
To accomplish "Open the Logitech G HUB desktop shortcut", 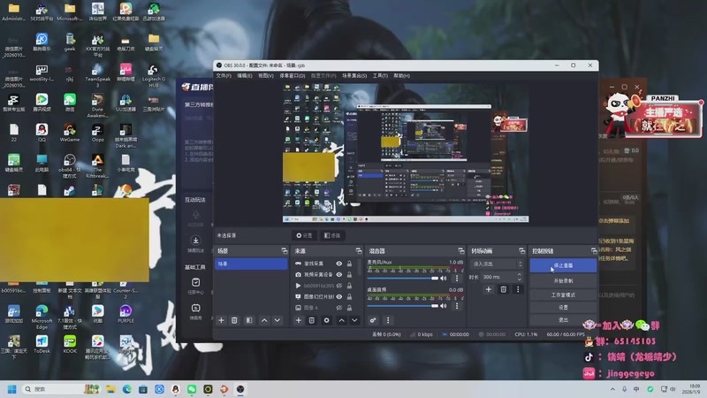I will 153,75.
